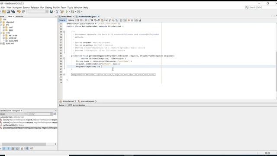Click the New Project toolbar icon
The width and height of the screenshot is (277, 156).
click(4, 12)
